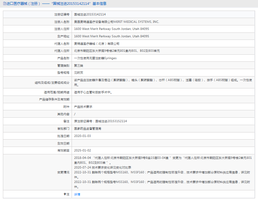This screenshot has width=258, height=200.
Task: Click 国家药品监督管理局 approval department value
Action: coord(88,129)
